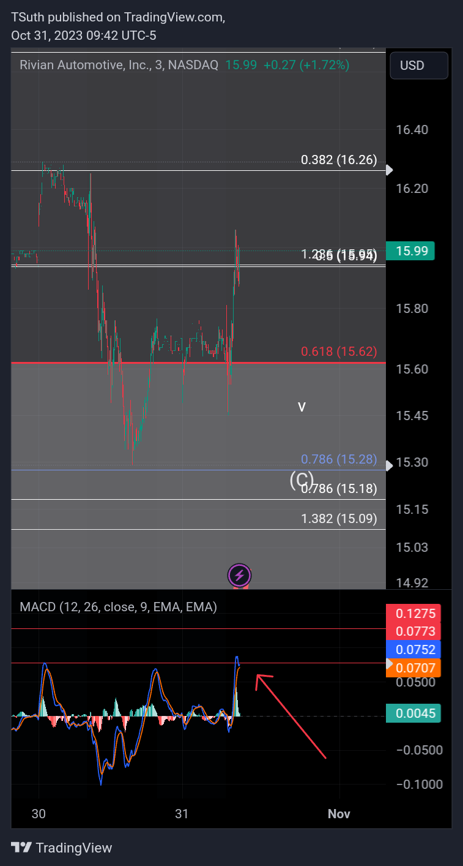Click the price axis arrow marker at 15.30

click(390, 467)
